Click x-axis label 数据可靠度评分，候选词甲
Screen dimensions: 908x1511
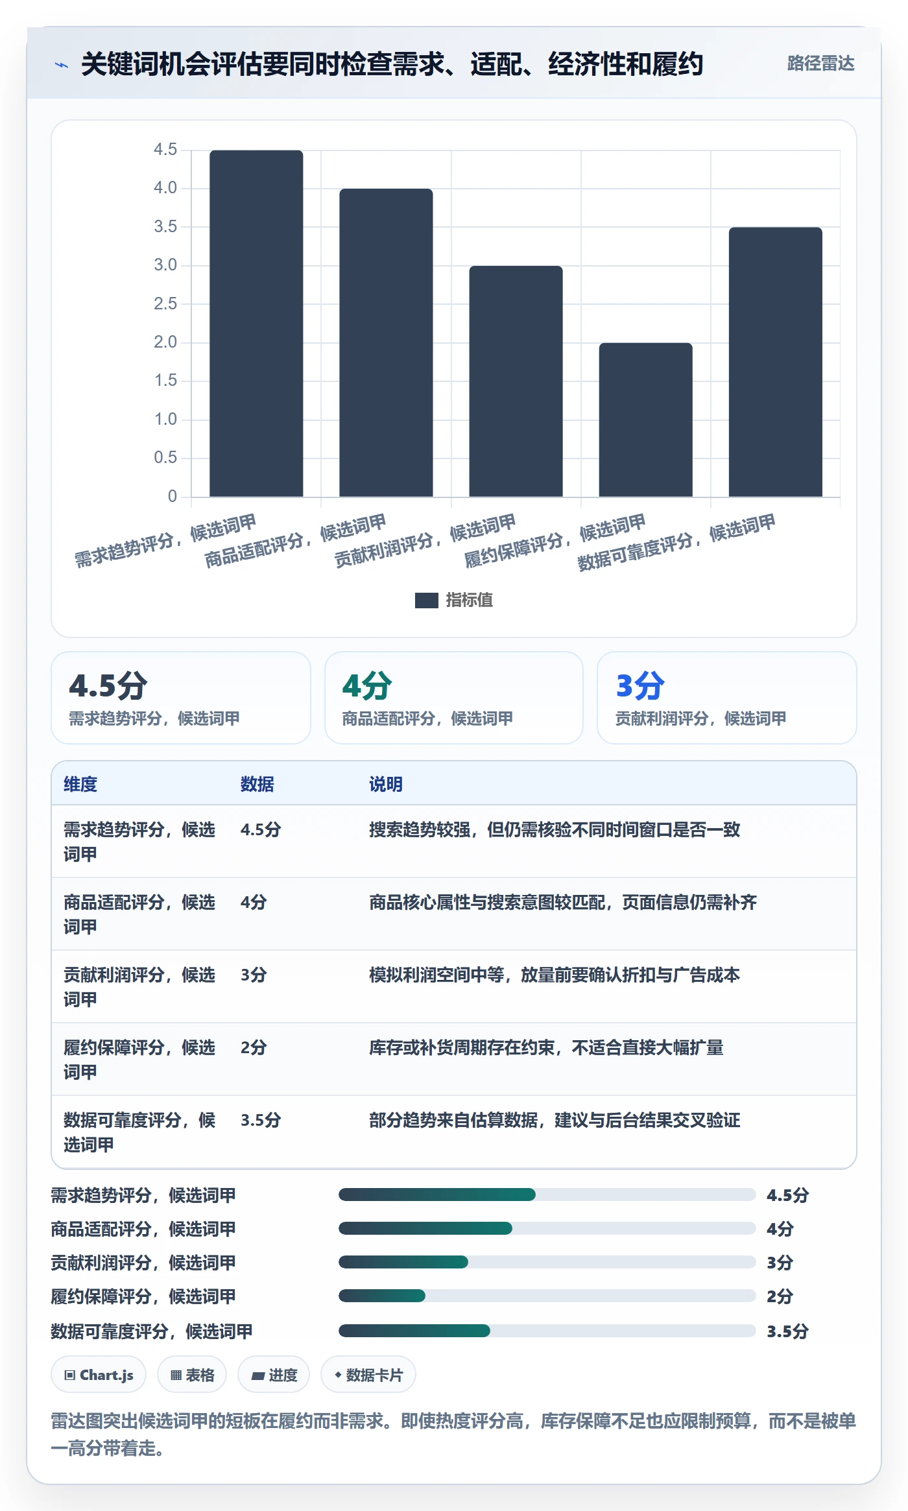[676, 542]
